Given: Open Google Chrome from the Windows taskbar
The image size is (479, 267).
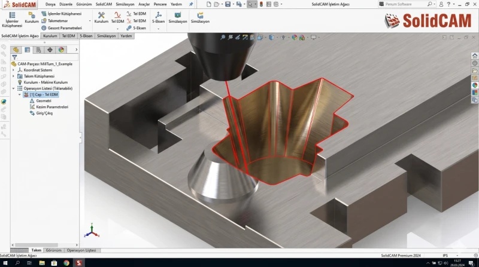Looking at the screenshot, I should [66, 263].
